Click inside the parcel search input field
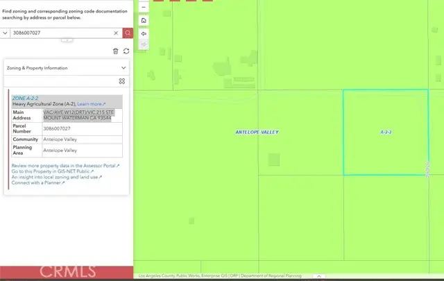The width and height of the screenshot is (444, 281). click(x=61, y=33)
